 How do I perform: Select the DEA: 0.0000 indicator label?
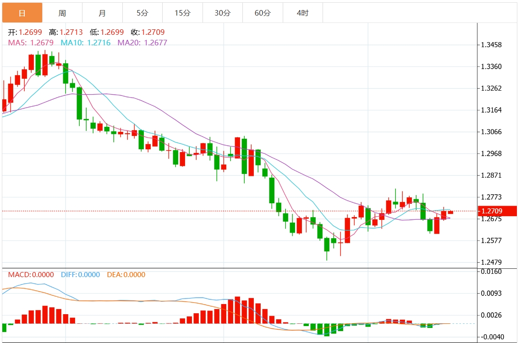pyautogui.click(x=126, y=274)
